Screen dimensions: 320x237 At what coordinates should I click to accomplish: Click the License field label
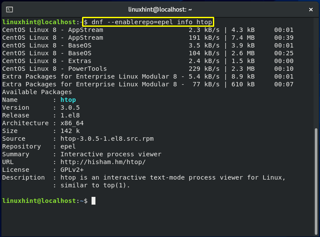coord(16,170)
